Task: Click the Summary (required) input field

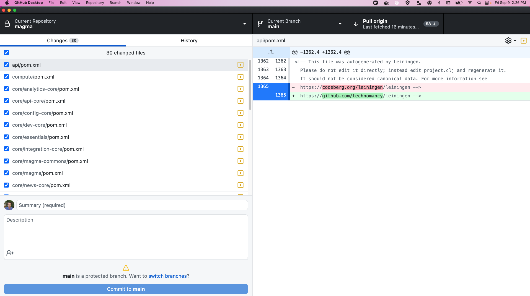Action: 132,205
